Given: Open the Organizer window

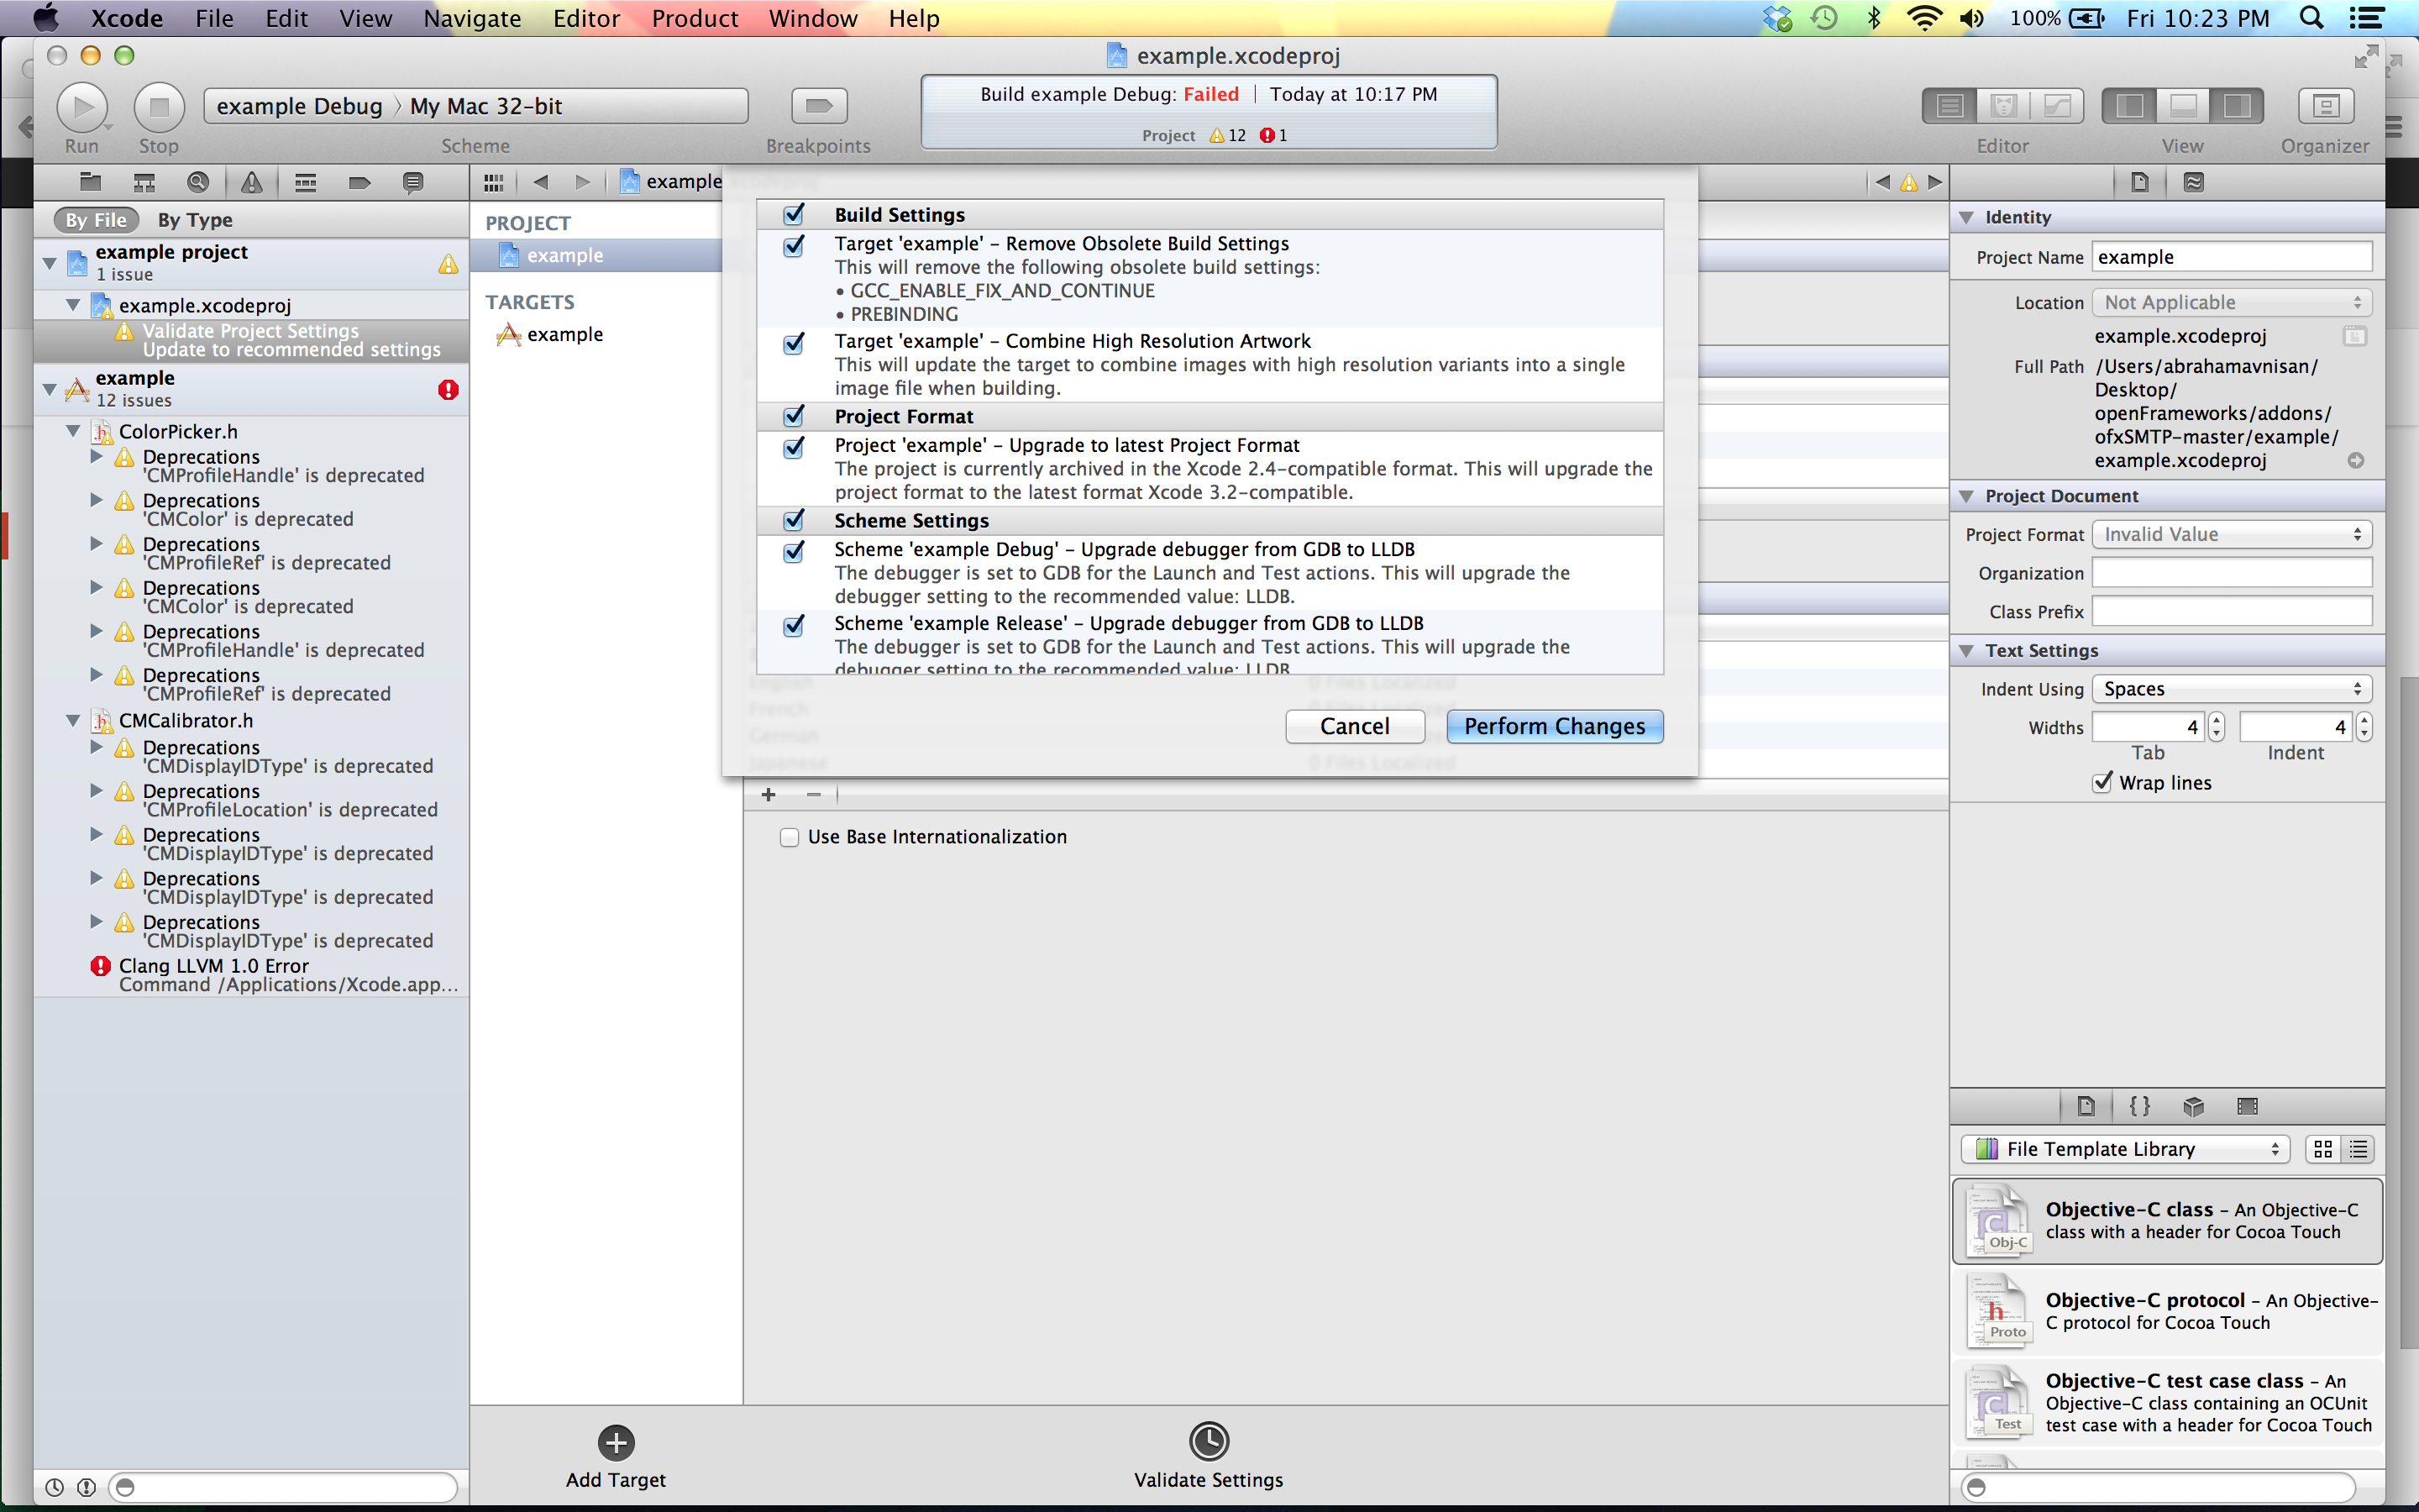Looking at the screenshot, I should pos(2325,106).
